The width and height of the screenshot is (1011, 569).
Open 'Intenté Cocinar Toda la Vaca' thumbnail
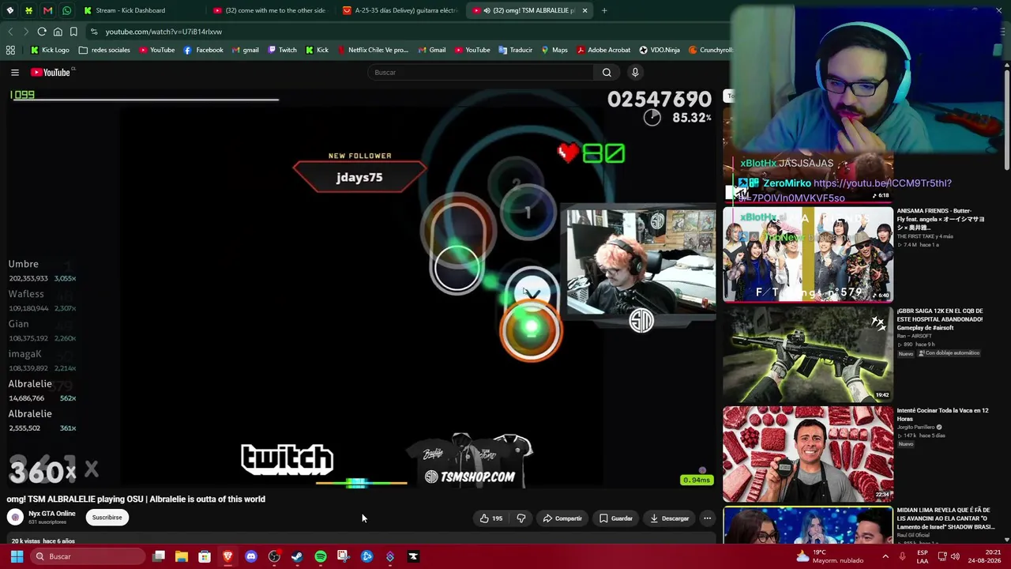click(x=808, y=454)
